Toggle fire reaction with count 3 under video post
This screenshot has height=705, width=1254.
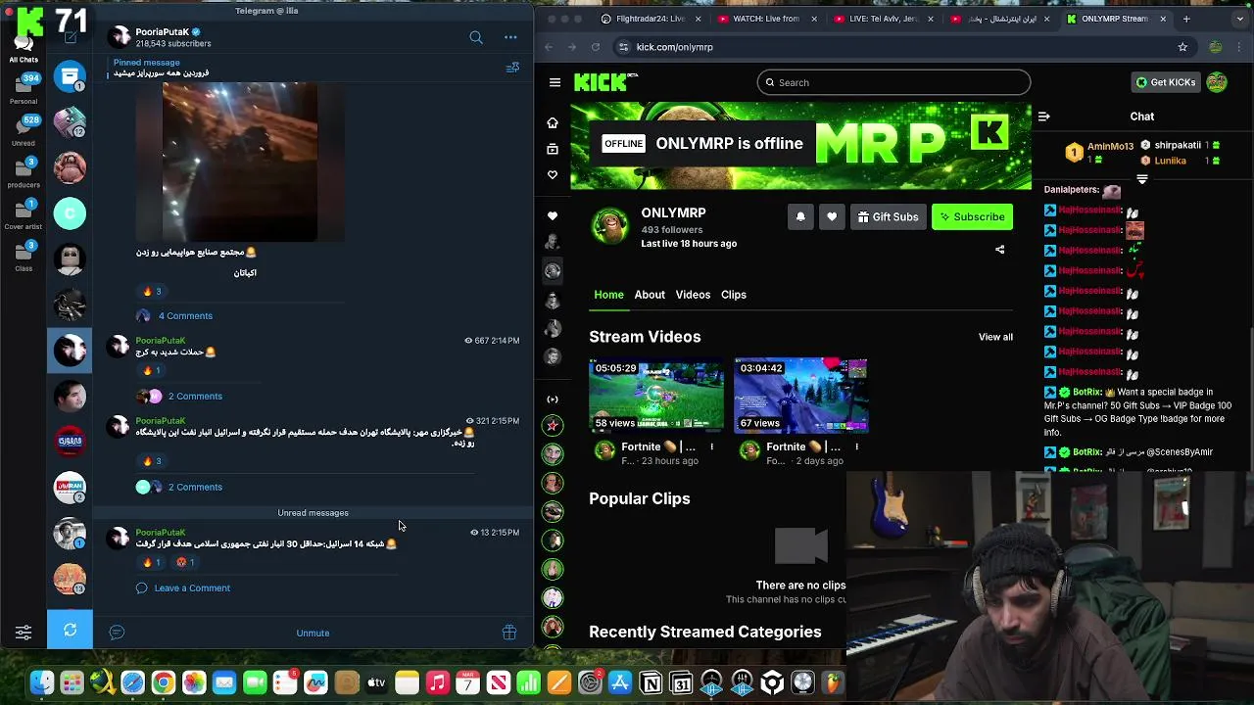click(152, 291)
